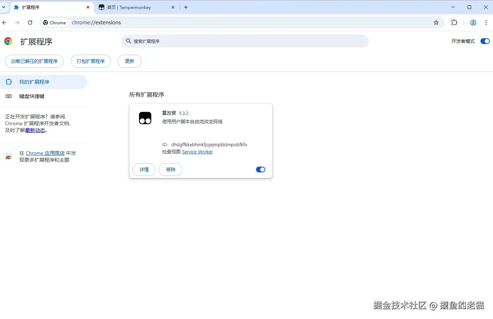Disable the 篡改猴 extension toggle
The image size is (493, 319).
pyautogui.click(x=261, y=170)
